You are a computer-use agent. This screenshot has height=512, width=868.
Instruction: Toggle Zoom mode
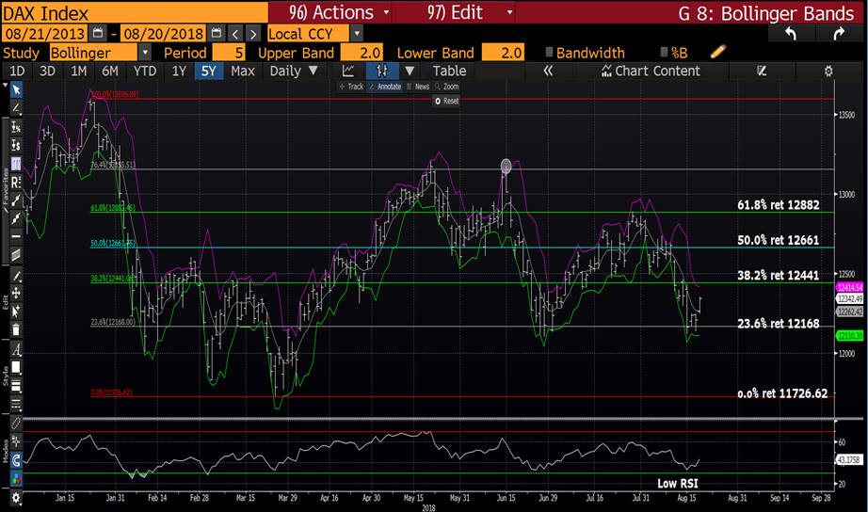(447, 87)
